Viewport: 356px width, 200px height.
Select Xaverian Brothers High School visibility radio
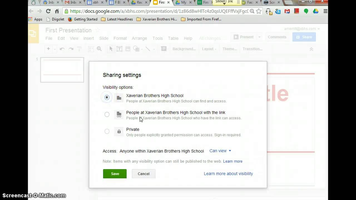pyautogui.click(x=107, y=97)
